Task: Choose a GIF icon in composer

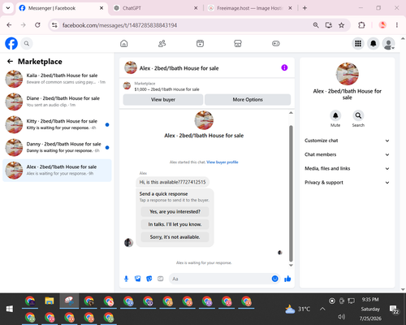Action: click(x=161, y=279)
